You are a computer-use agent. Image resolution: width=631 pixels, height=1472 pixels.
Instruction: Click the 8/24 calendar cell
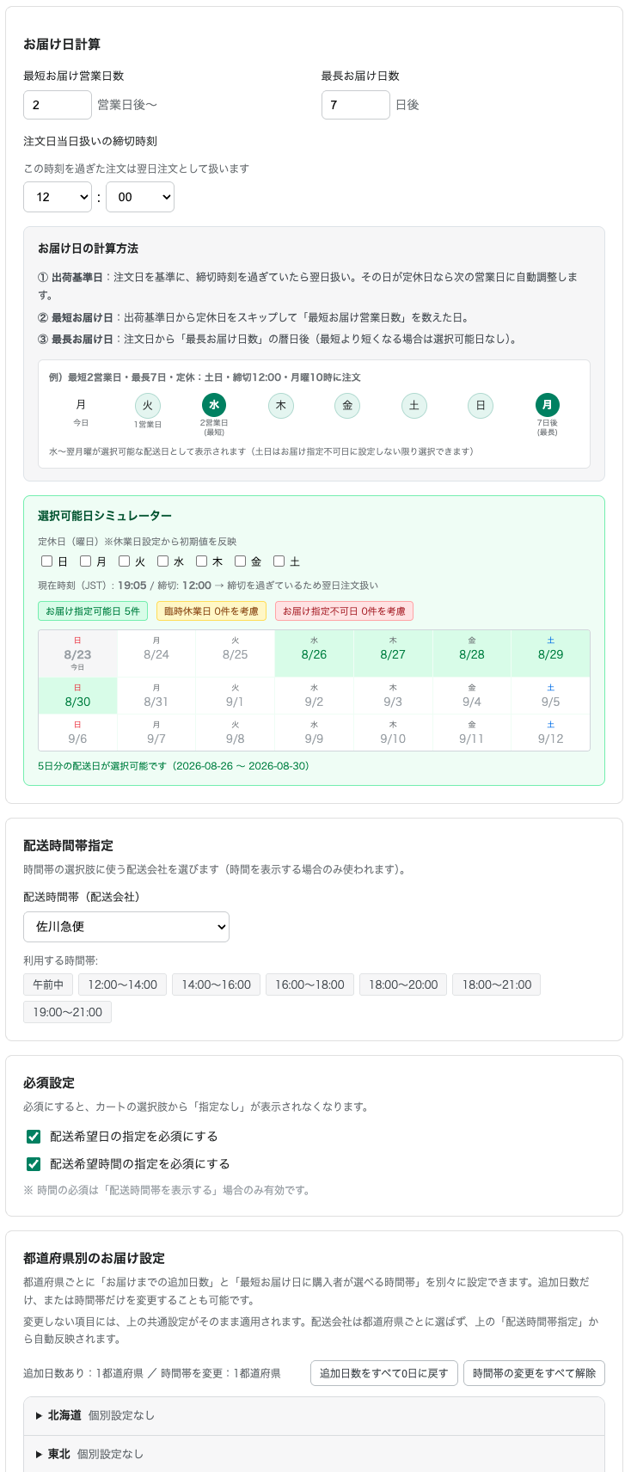pos(156,653)
